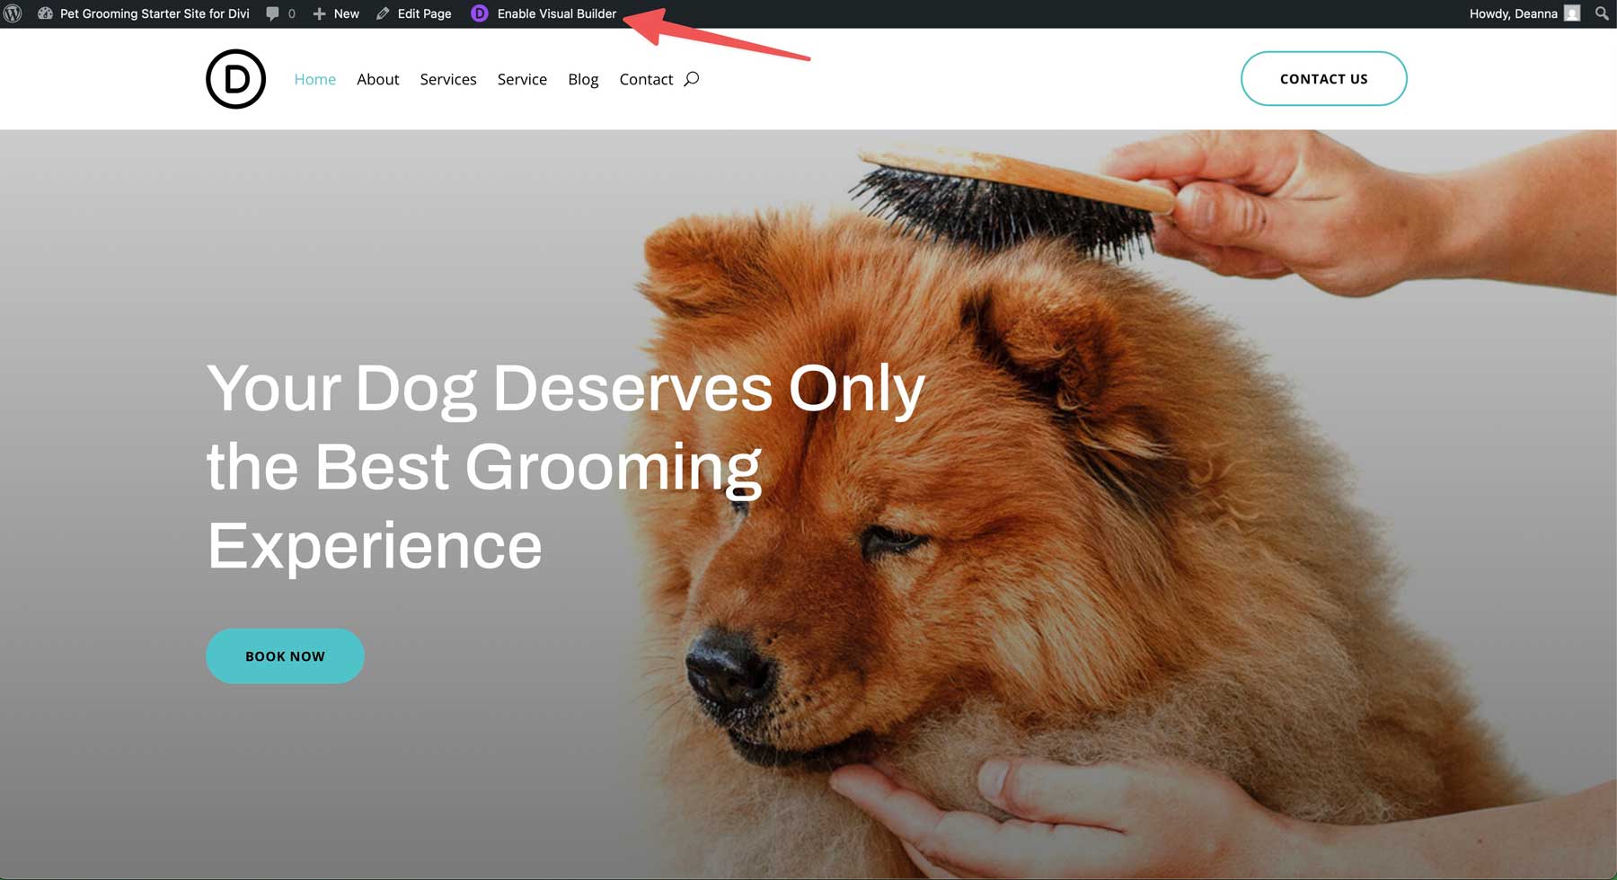Select Home in the navigation menu
This screenshot has height=880, width=1617.
(314, 79)
